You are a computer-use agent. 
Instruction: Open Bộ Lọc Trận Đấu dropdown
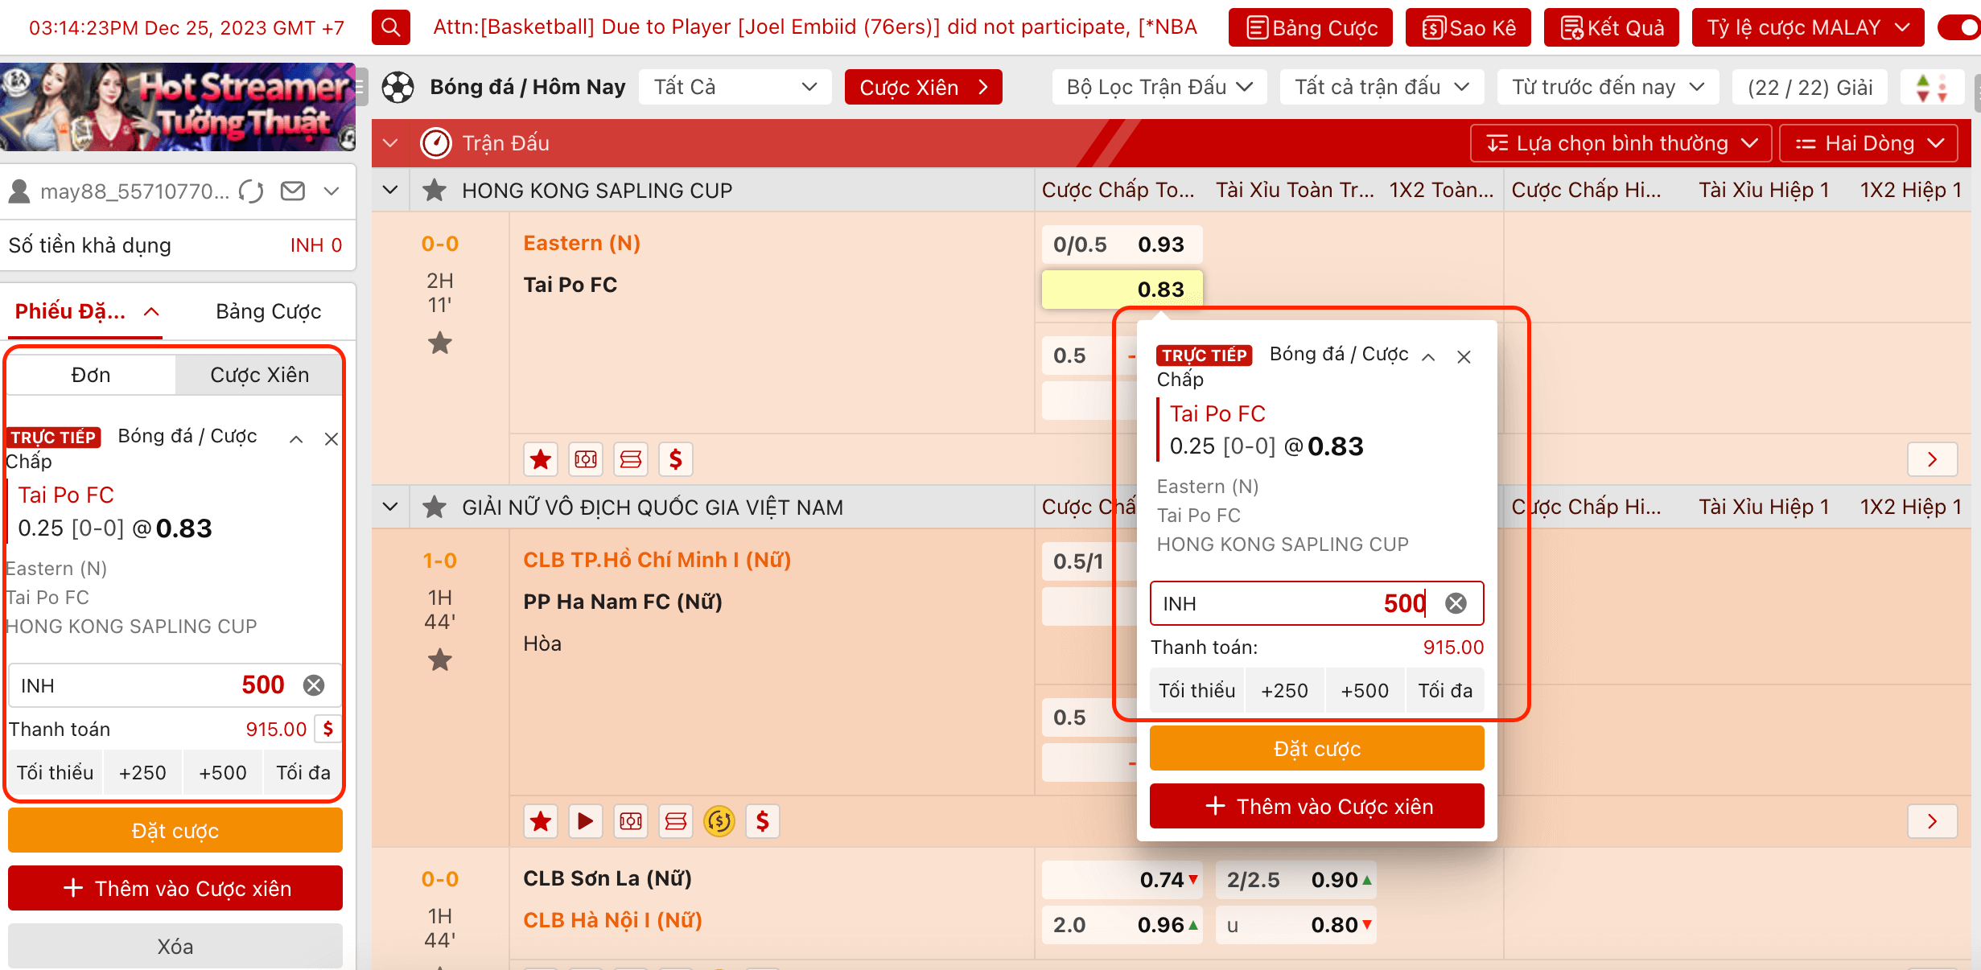pos(1159,87)
